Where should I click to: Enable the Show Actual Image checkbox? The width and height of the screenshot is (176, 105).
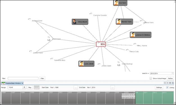(151, 78)
